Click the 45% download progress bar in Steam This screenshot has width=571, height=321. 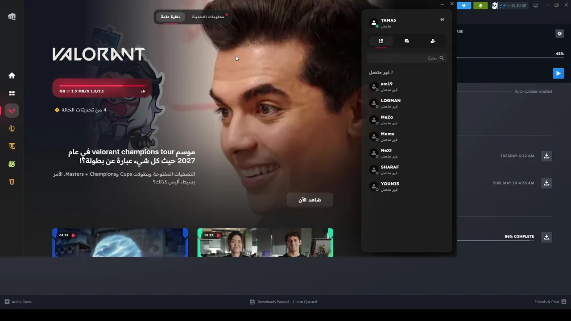[x=510, y=58]
